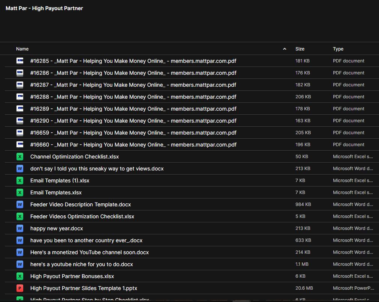The width and height of the screenshot is (379, 302).
Task: Open the #16288 members.mattpar.com.pdf file
Action: (x=133, y=97)
